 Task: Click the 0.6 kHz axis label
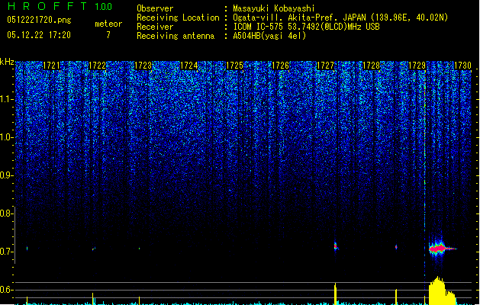click(5, 290)
